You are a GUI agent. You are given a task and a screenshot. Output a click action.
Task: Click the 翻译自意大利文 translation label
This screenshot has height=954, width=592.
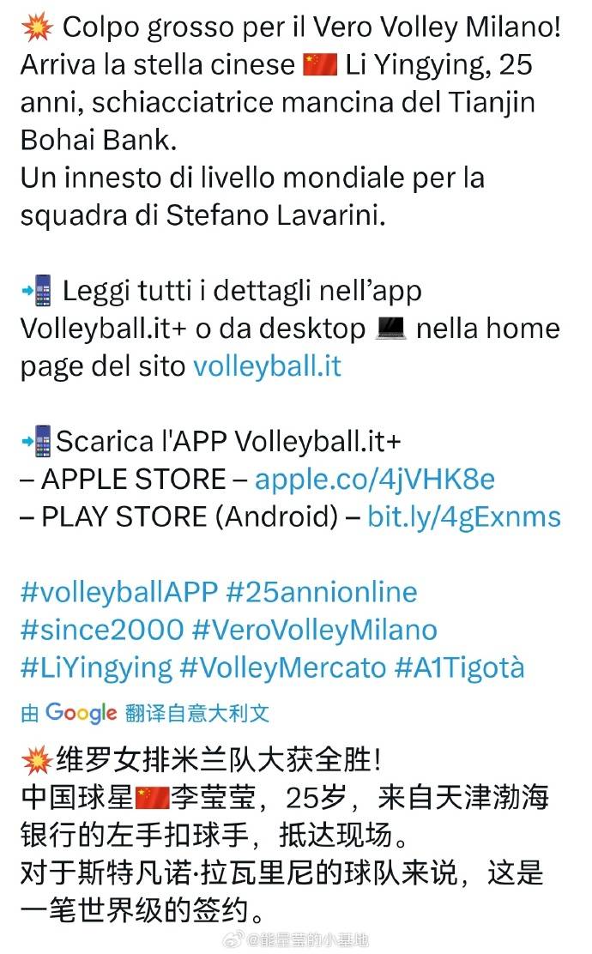click(x=197, y=713)
